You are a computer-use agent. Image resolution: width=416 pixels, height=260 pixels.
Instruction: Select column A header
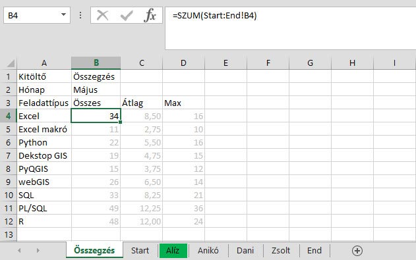tap(44, 63)
